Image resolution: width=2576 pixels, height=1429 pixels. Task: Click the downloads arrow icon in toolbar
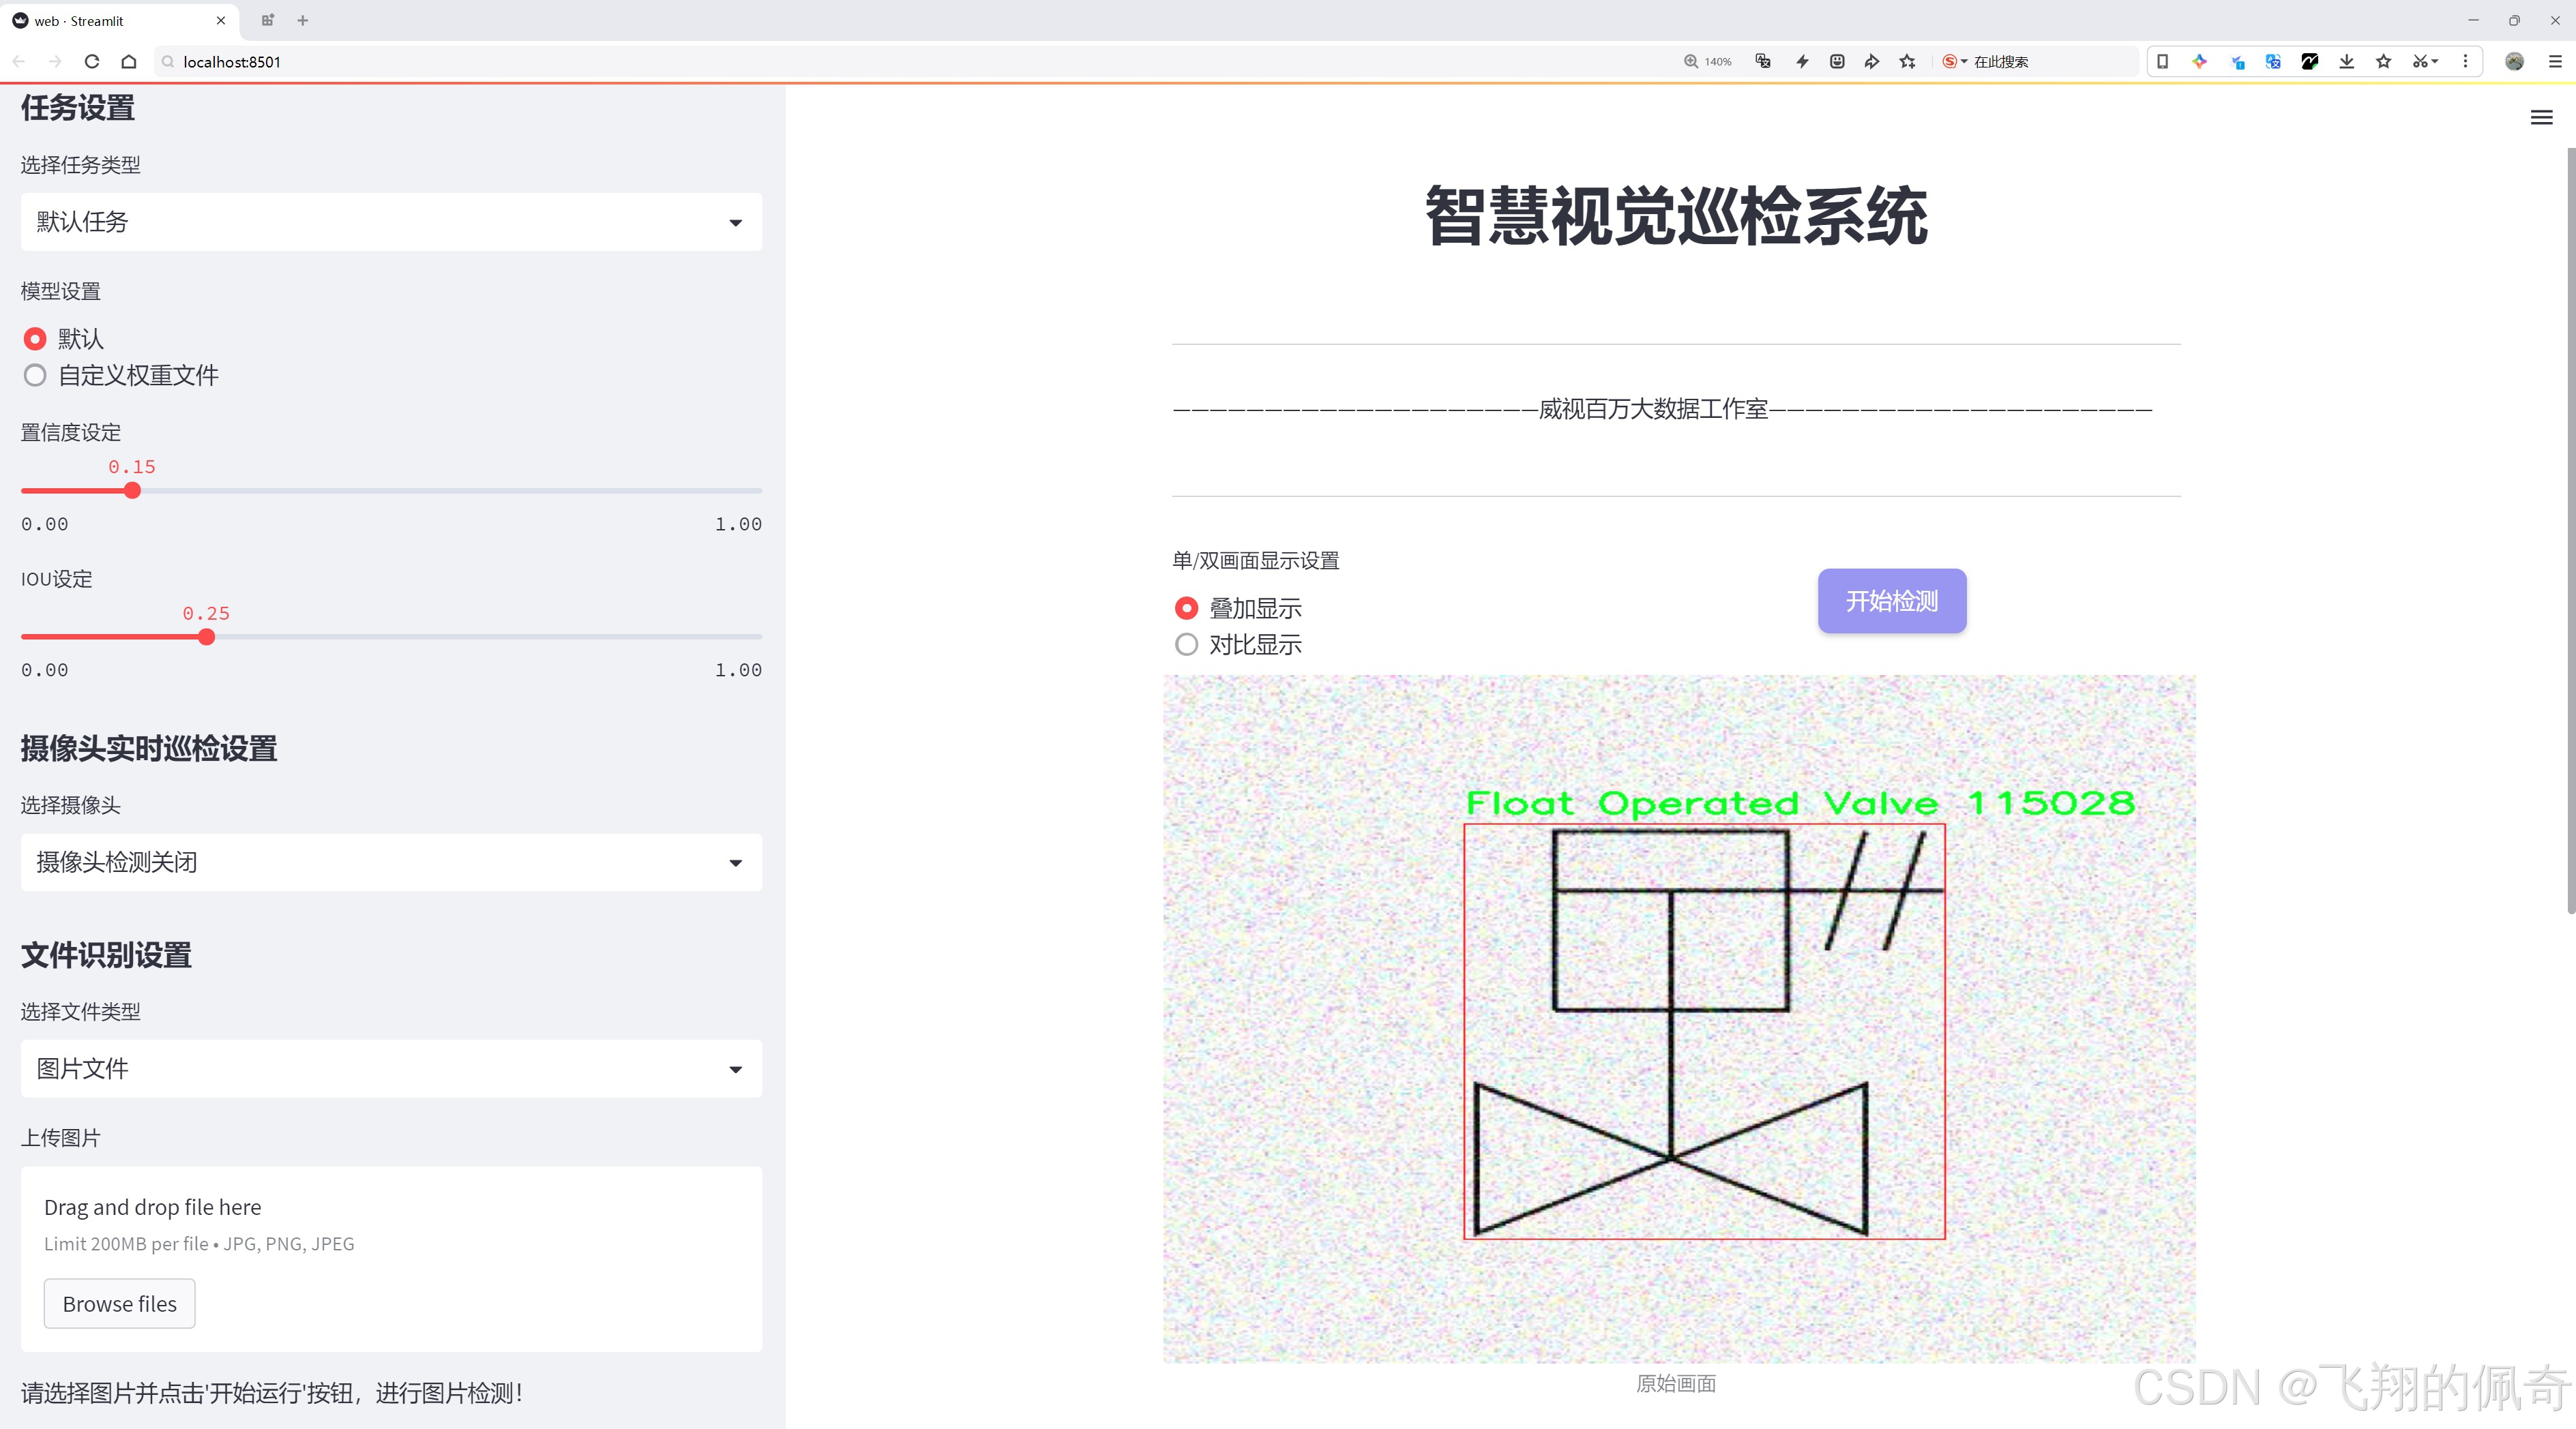click(2346, 62)
